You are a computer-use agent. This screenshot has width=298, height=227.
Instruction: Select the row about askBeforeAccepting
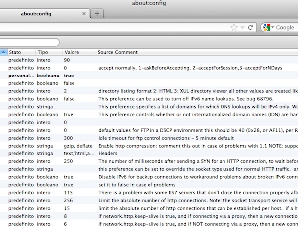pos(149,68)
